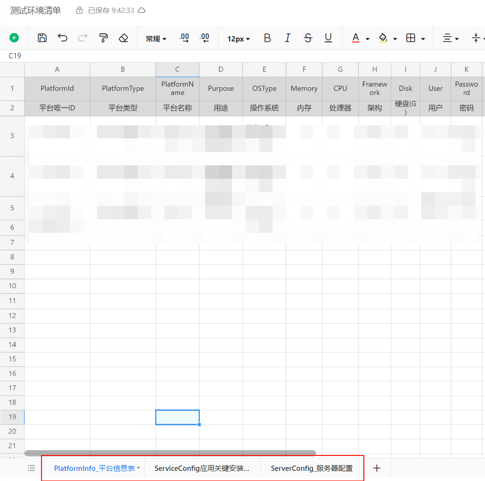Select the format painter tool
This screenshot has width=485, height=481.
coord(103,38)
